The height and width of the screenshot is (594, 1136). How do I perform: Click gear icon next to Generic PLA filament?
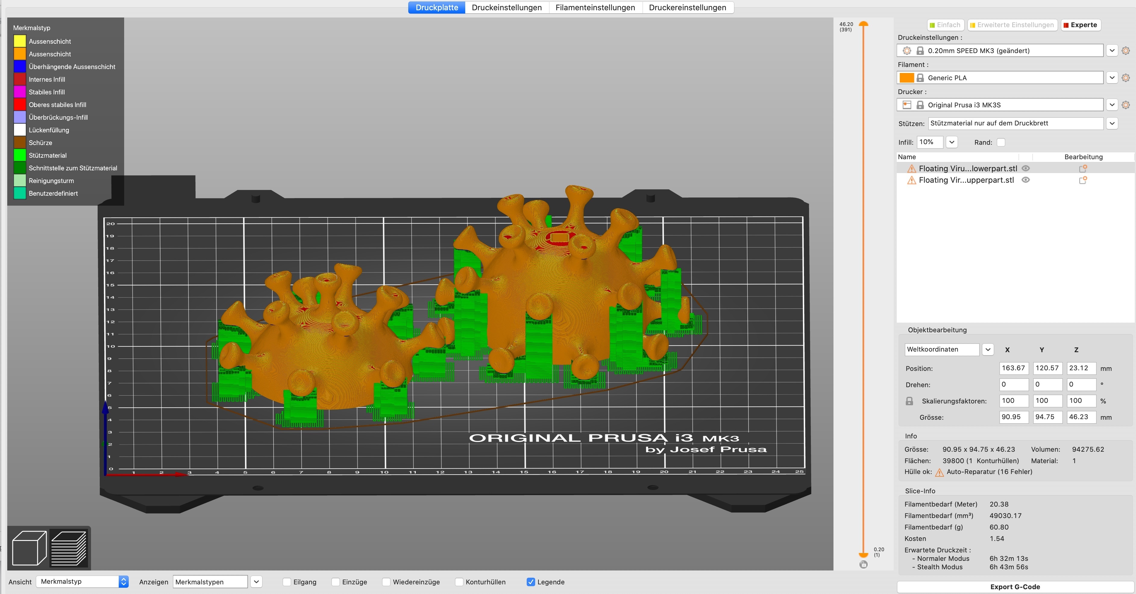tap(1125, 78)
